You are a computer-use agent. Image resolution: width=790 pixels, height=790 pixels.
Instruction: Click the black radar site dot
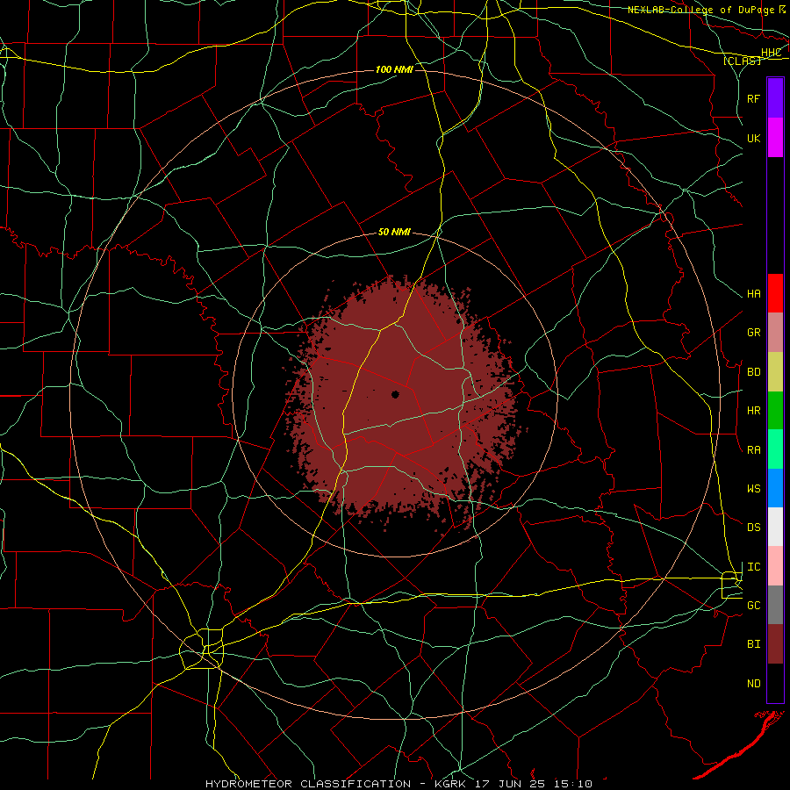tap(396, 394)
